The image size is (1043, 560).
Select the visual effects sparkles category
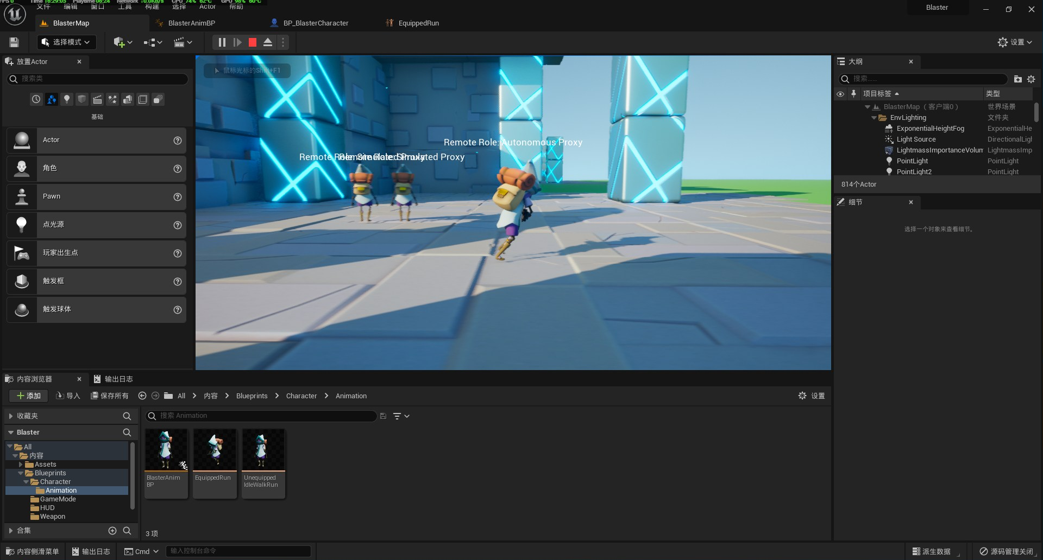(x=112, y=99)
